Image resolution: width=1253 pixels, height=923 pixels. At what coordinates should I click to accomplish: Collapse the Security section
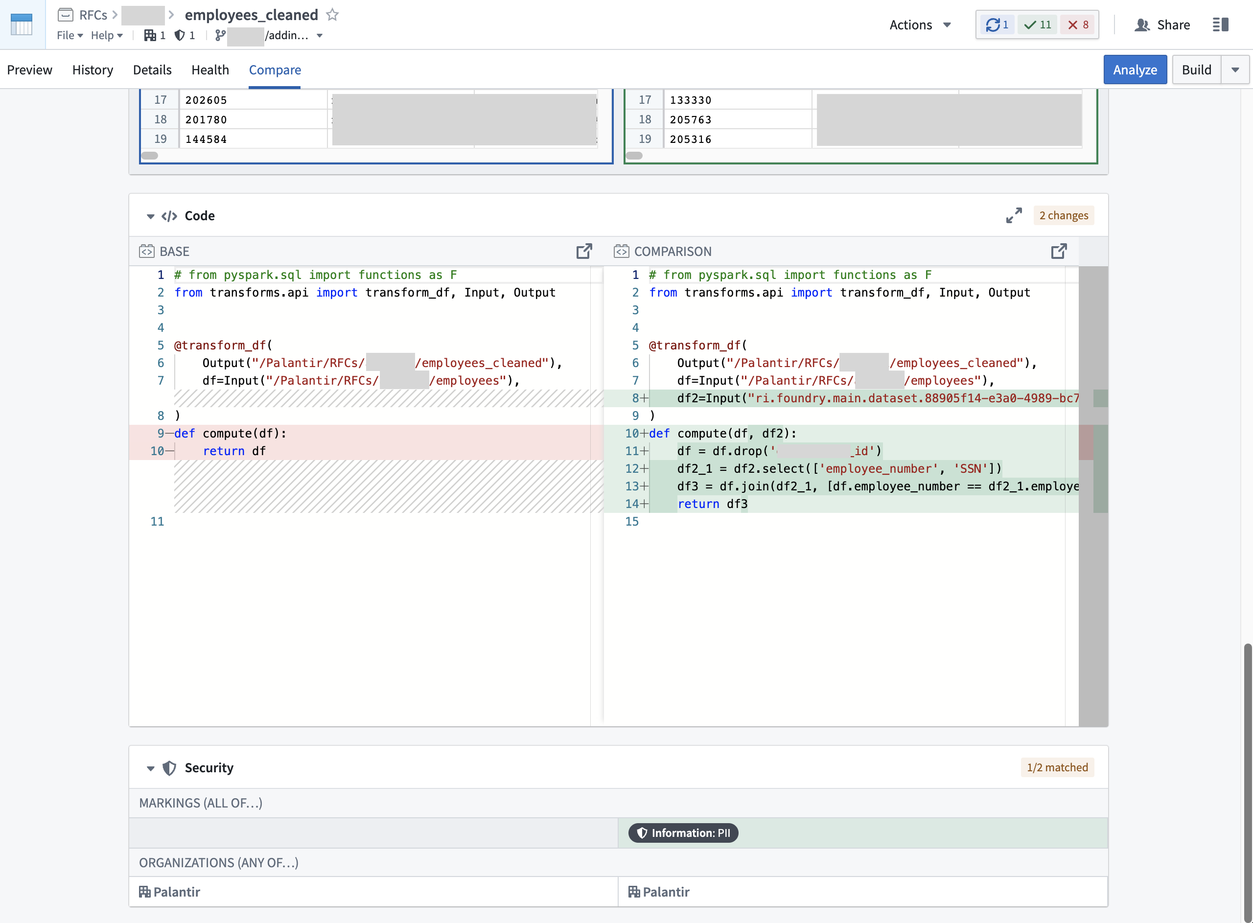tap(150, 768)
